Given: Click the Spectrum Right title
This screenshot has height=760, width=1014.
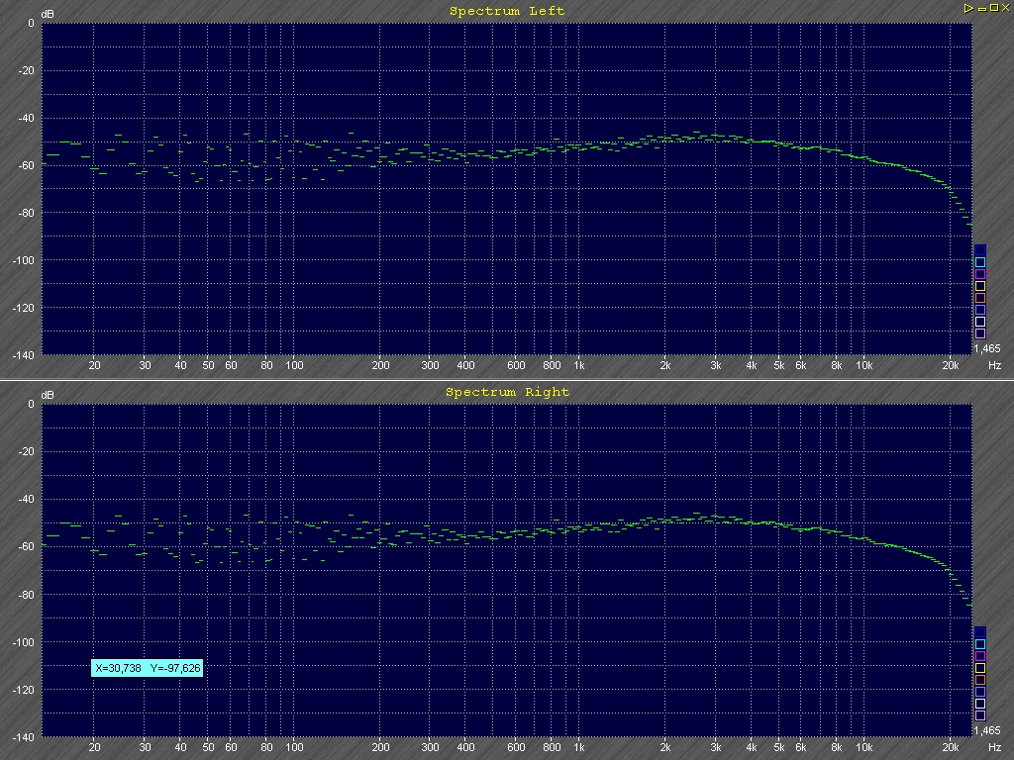Looking at the screenshot, I should coord(507,392).
